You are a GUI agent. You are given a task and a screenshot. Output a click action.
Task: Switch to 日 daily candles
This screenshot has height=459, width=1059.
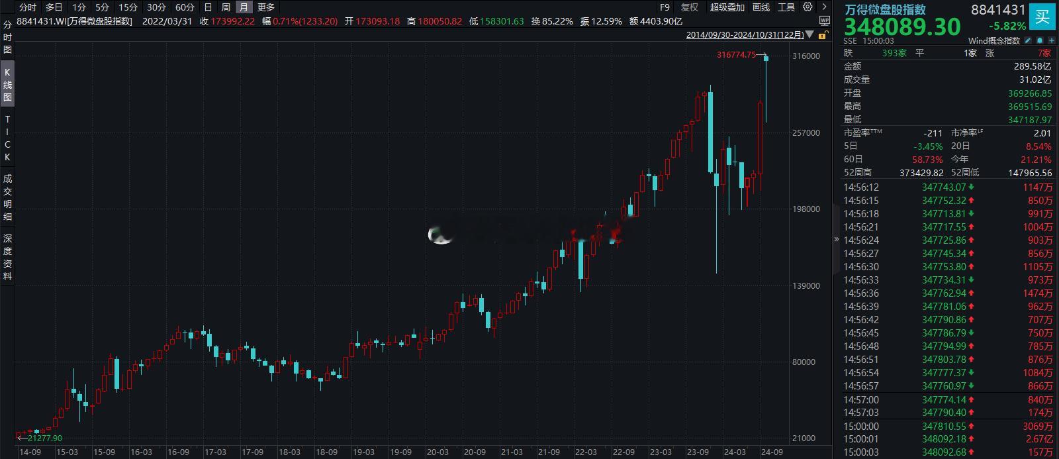coord(208,7)
